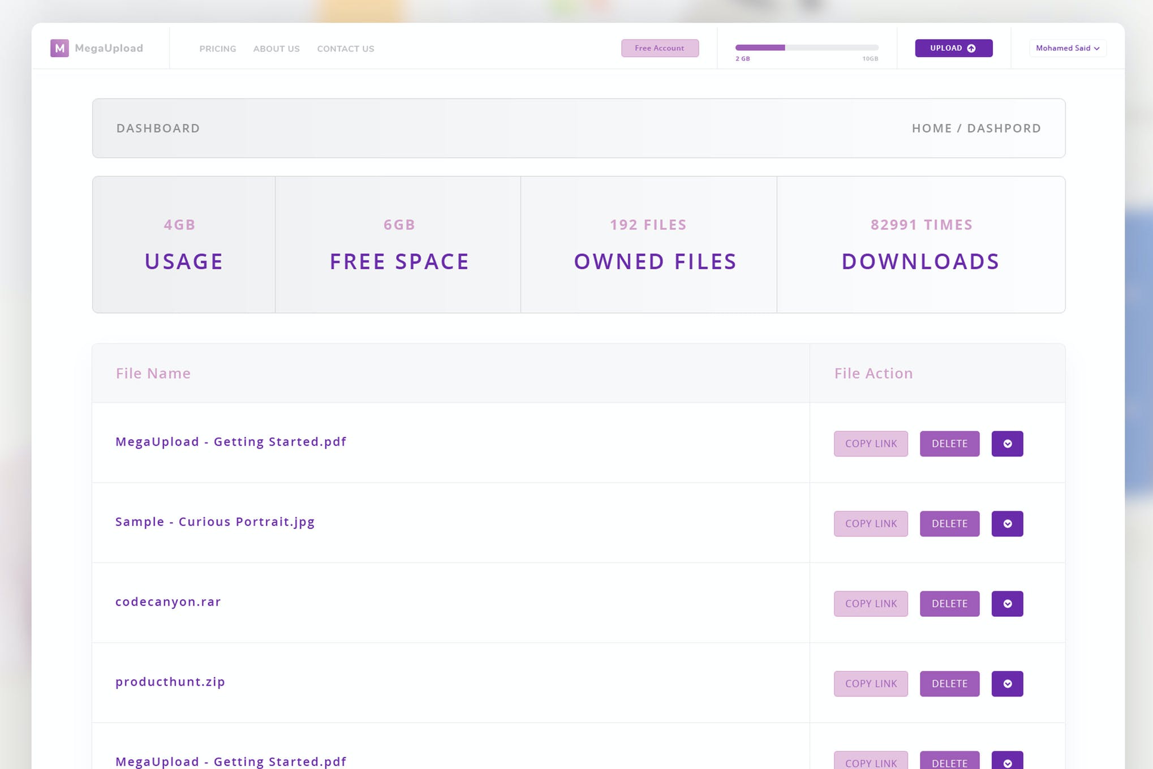This screenshot has height=769, width=1153.
Task: Click the Home breadcrumb link
Action: click(x=931, y=128)
